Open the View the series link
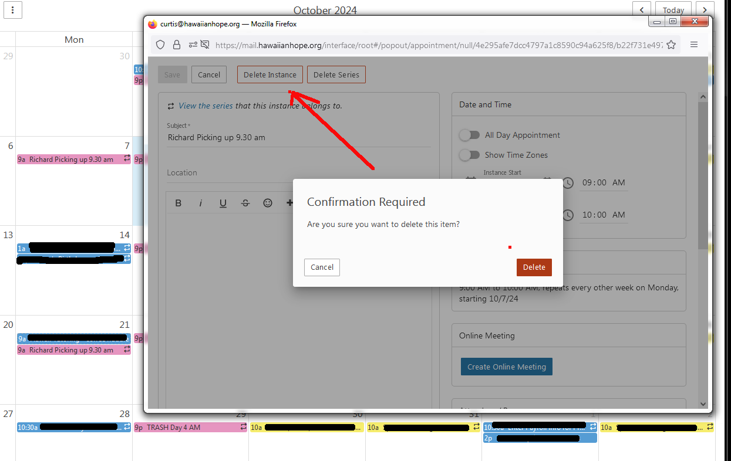Image resolution: width=731 pixels, height=461 pixels. tap(206, 106)
